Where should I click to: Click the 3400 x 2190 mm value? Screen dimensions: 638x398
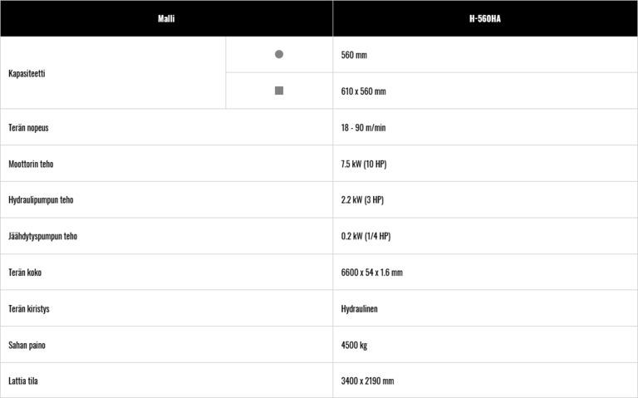pyautogui.click(x=367, y=381)
